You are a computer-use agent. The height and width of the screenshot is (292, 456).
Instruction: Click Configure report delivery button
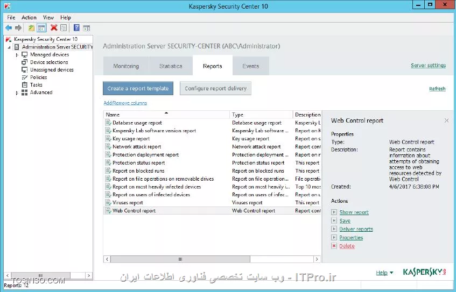215,88
